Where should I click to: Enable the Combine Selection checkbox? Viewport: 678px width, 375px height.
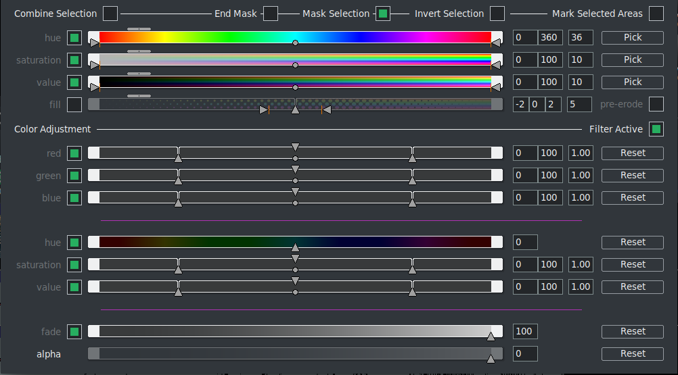point(110,14)
